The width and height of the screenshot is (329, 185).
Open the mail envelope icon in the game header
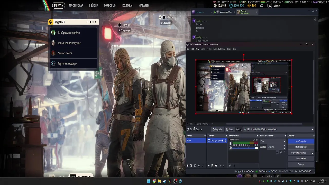tap(262, 6)
